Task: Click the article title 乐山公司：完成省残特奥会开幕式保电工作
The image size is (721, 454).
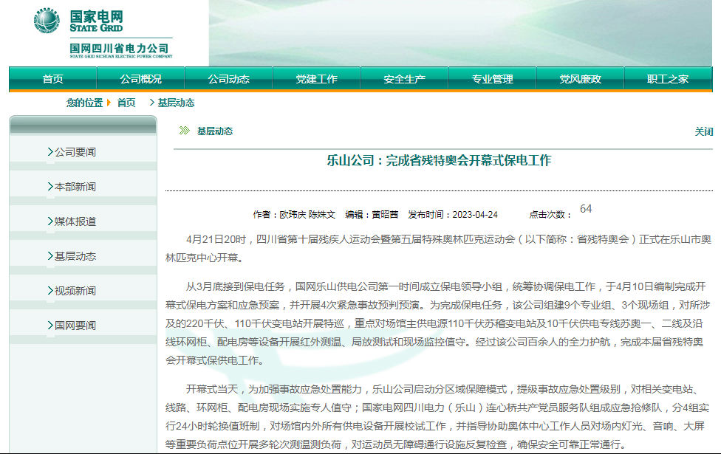Action: pyautogui.click(x=439, y=160)
